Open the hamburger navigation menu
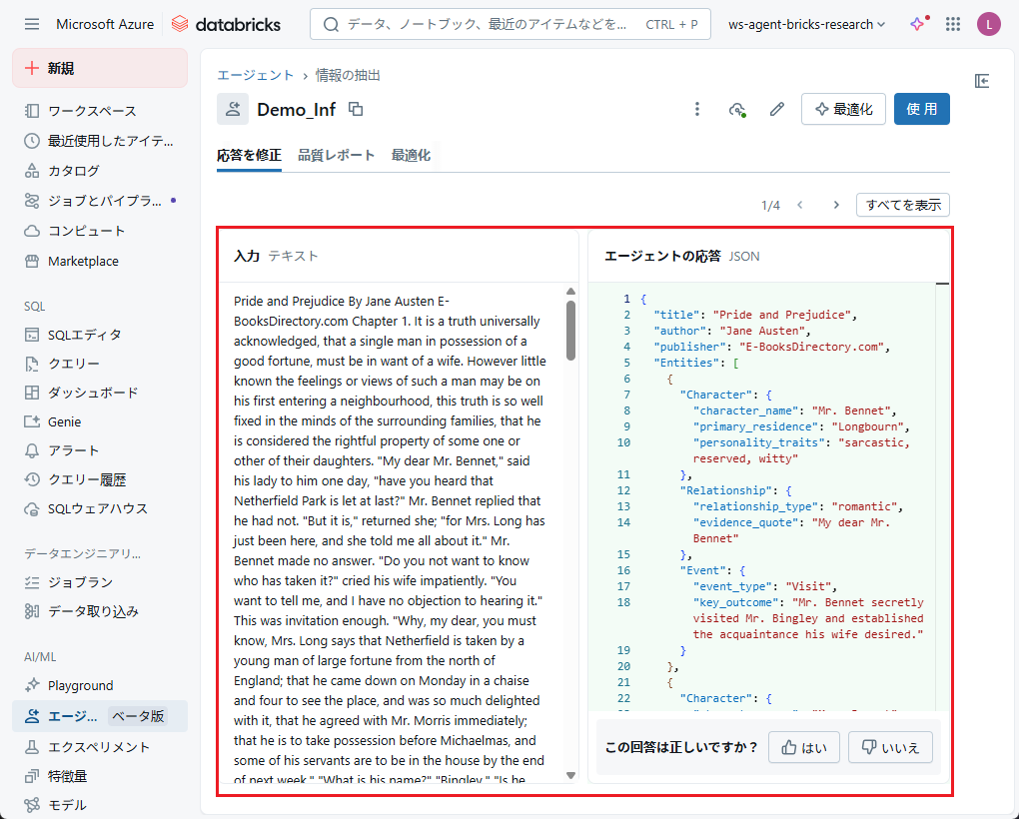The width and height of the screenshot is (1019, 819). click(32, 24)
